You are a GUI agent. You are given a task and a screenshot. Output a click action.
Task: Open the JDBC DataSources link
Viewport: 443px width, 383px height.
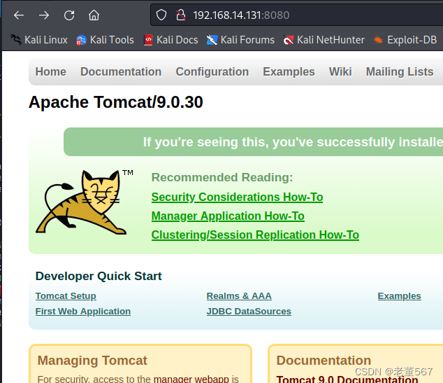click(x=249, y=312)
